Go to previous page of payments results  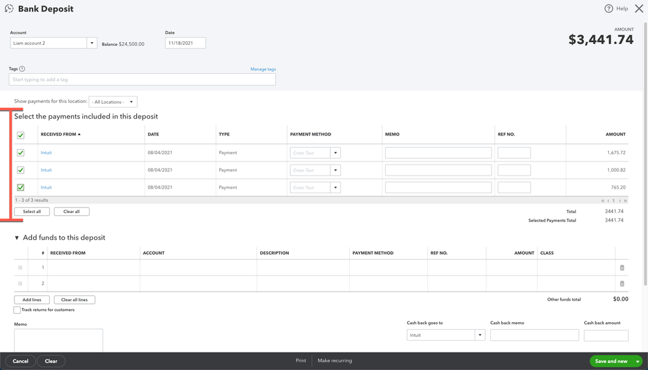click(x=608, y=200)
